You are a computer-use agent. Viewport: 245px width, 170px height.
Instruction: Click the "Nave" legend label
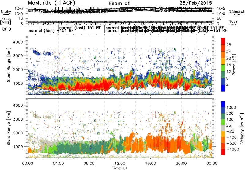[x=233, y=21]
